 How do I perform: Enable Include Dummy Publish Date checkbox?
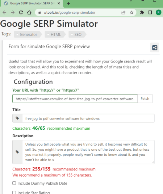[x=14, y=183]
